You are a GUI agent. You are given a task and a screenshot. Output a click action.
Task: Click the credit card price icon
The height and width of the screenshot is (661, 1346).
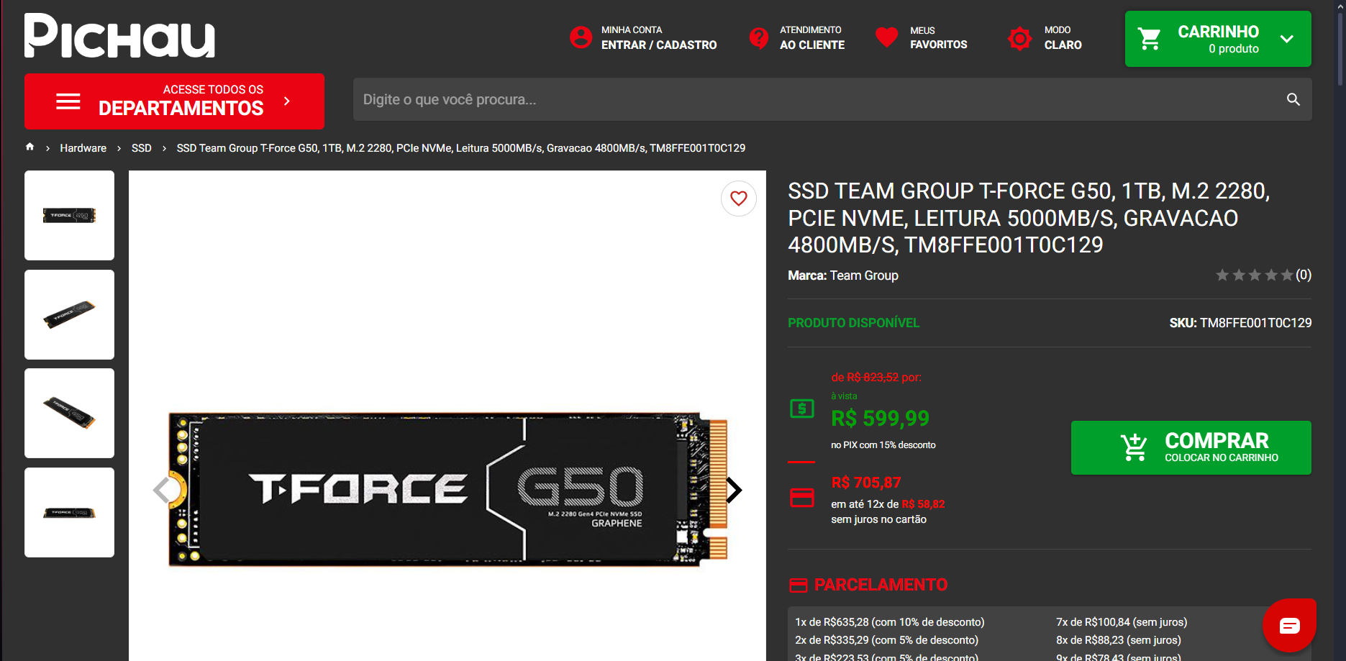coord(801,497)
